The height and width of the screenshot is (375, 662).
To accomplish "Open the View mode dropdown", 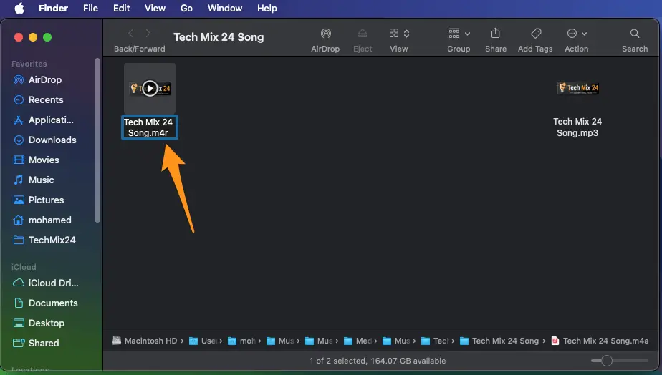I will tap(398, 34).
